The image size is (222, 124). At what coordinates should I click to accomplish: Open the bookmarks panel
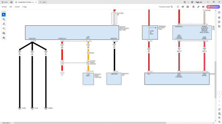click(219, 22)
